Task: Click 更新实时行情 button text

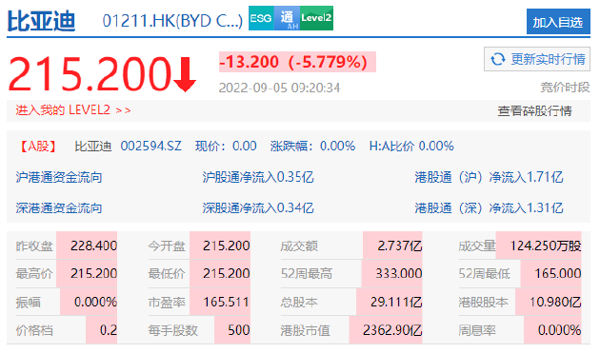Action: [x=548, y=59]
